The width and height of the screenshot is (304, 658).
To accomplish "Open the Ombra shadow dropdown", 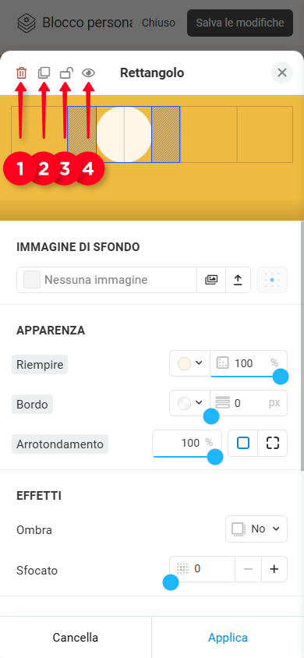I will [256, 529].
